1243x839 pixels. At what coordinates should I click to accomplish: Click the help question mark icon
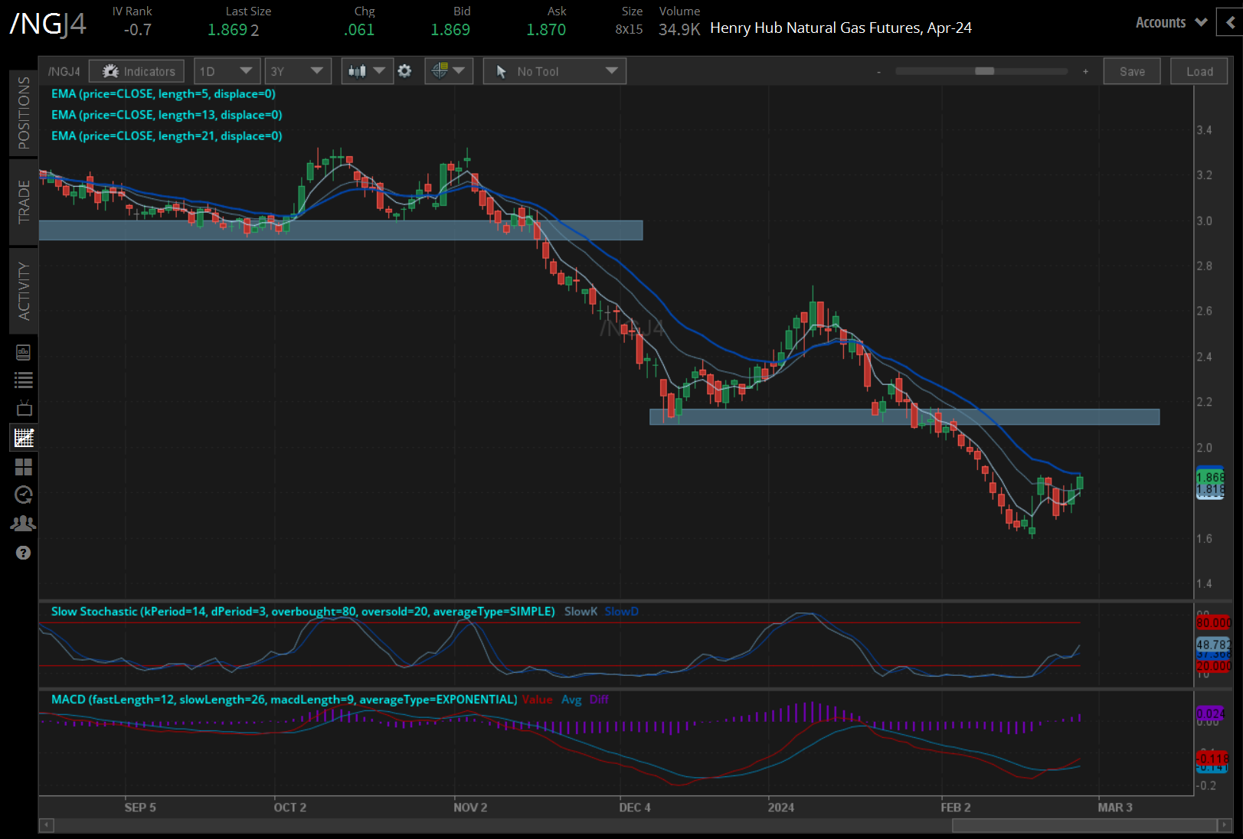23,553
